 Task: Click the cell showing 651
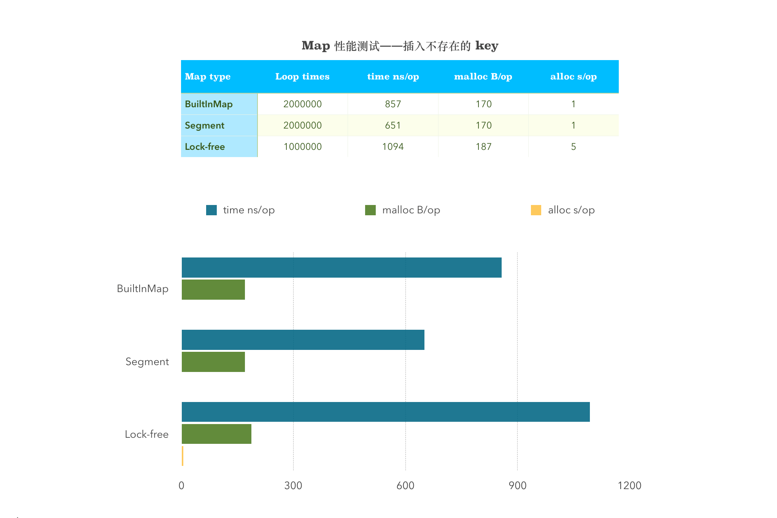(393, 126)
